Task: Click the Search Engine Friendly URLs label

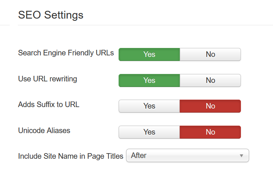Action: 66,53
